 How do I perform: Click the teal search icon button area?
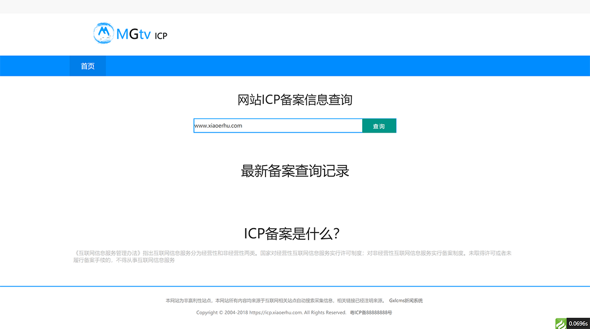(x=379, y=126)
